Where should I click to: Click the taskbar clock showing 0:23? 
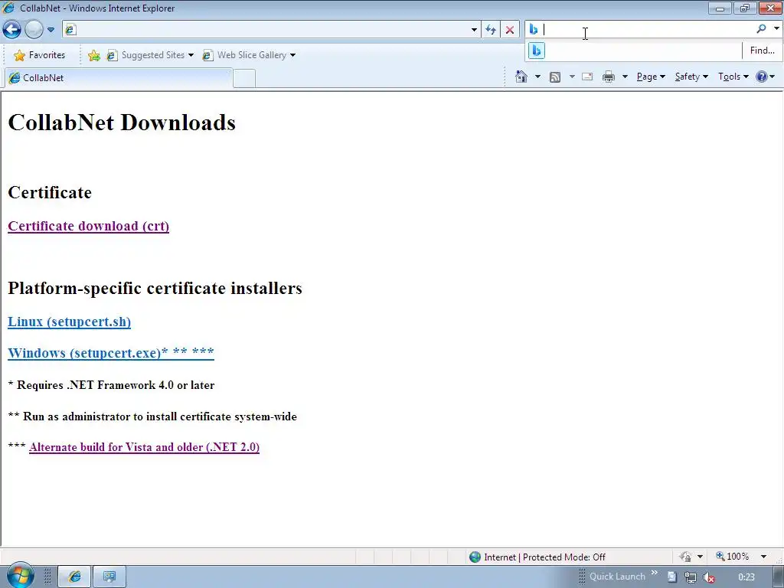point(746,577)
